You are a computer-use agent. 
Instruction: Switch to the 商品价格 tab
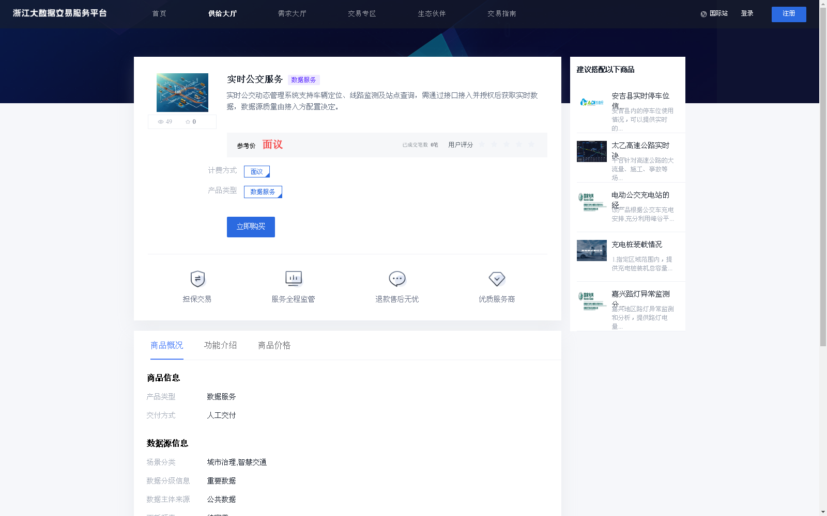[274, 345]
